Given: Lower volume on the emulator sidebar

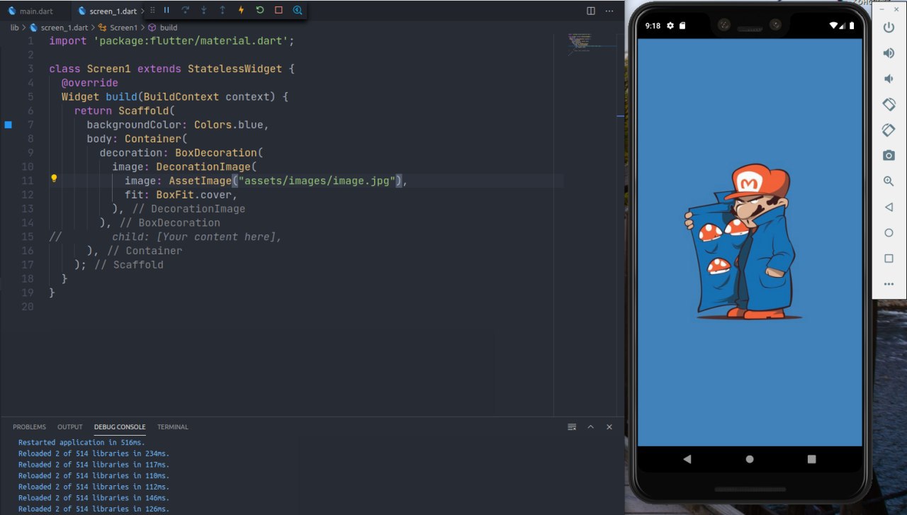Looking at the screenshot, I should pos(889,79).
